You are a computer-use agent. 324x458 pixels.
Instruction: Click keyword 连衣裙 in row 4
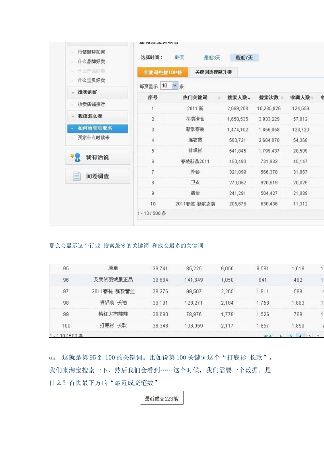(x=195, y=140)
